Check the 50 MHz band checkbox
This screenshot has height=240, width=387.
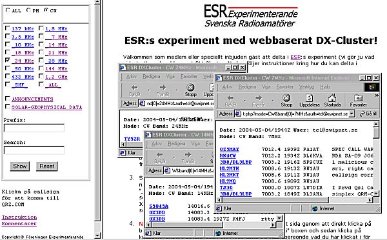coord(8,68)
